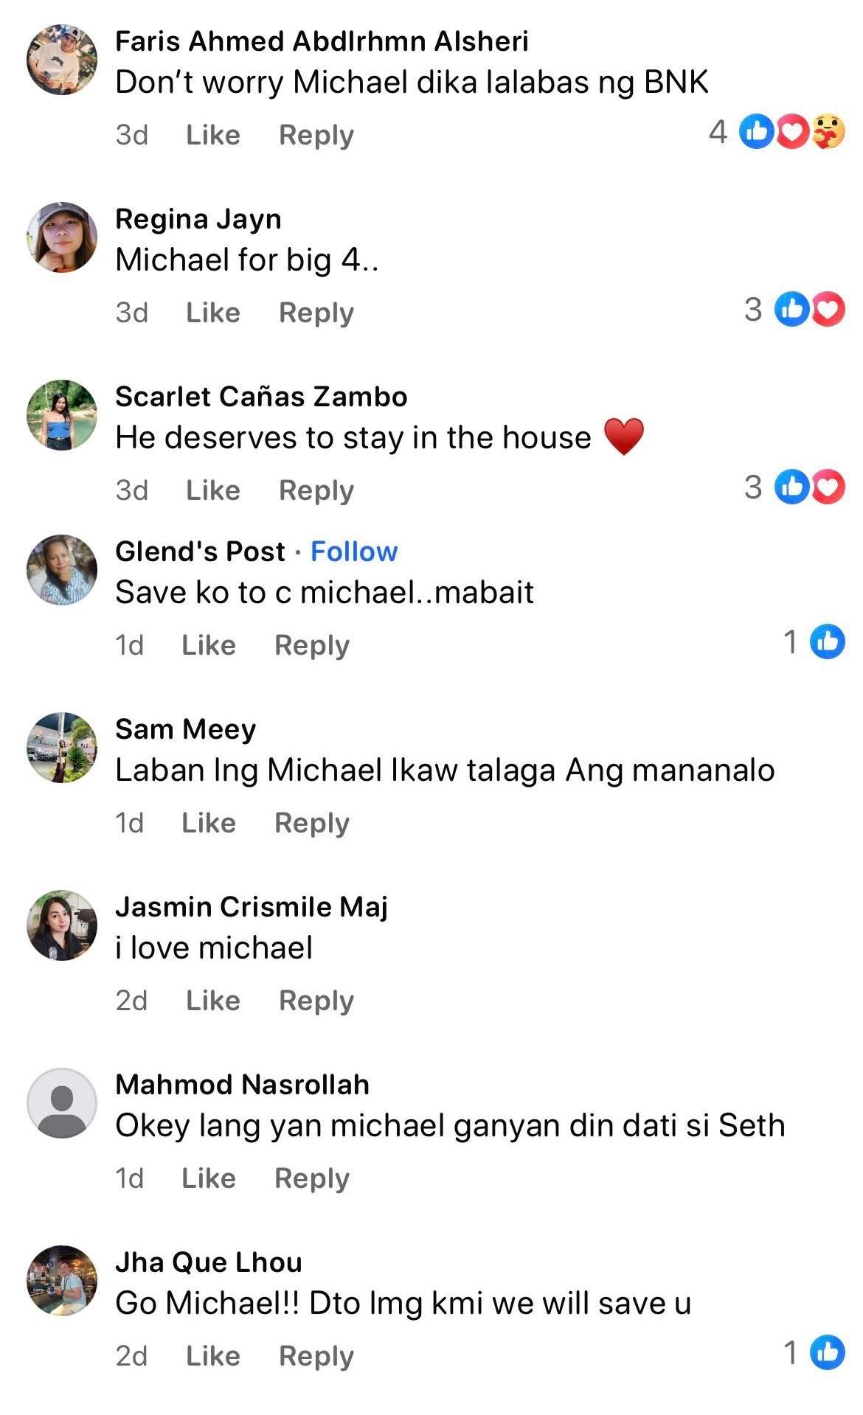The width and height of the screenshot is (863, 1415).
Task: Click the like reaction icon on Glend's Post comment
Action: 827,642
